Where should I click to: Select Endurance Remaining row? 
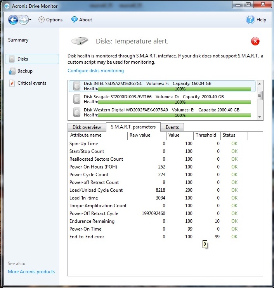click(158, 221)
